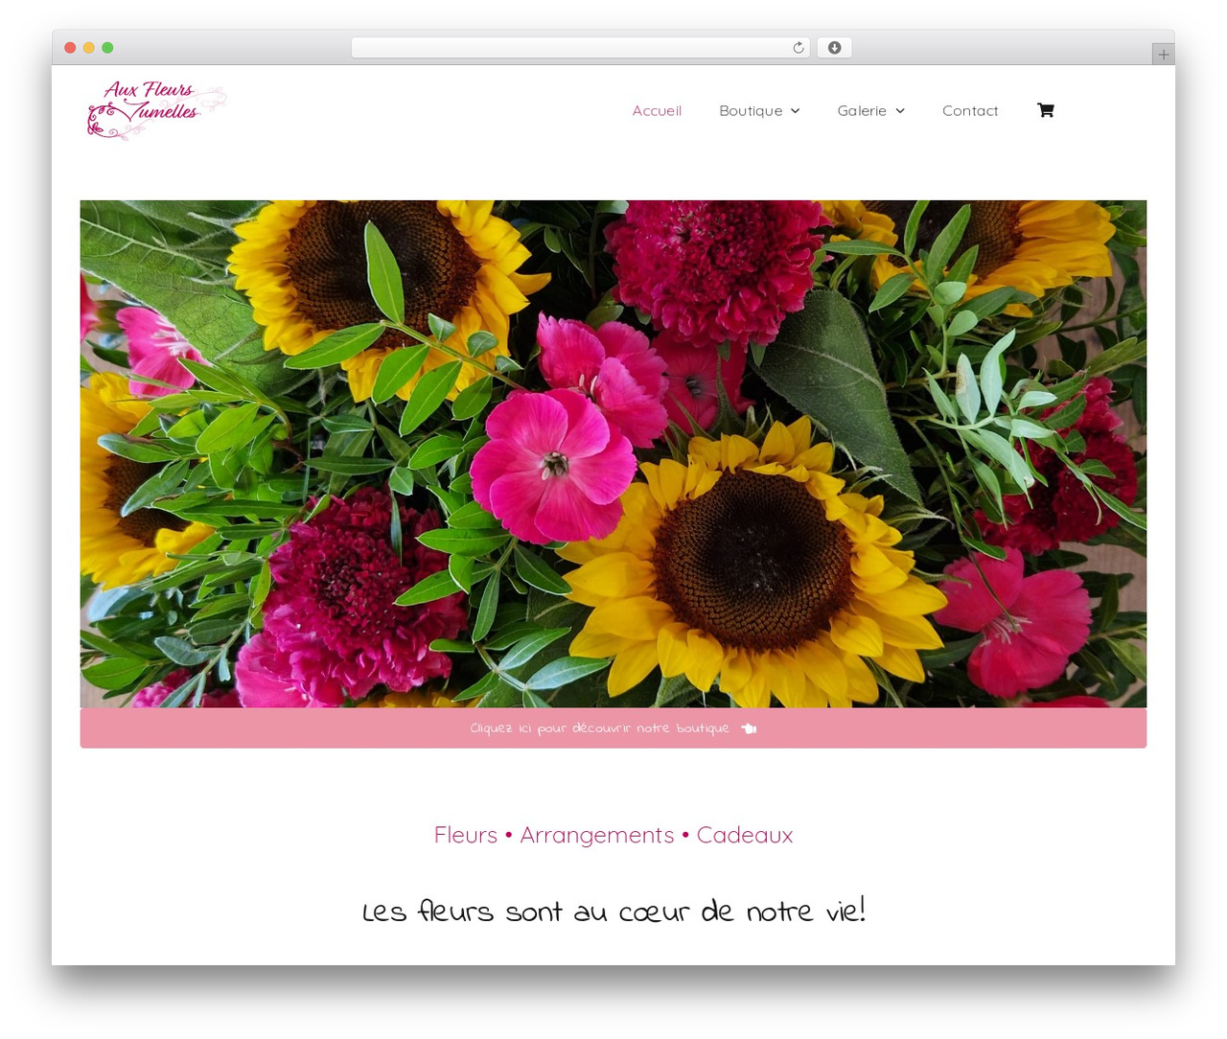Click 'Cliquez ici pour découvrir notre boutique' banner
The width and height of the screenshot is (1227, 1039).
point(613,728)
